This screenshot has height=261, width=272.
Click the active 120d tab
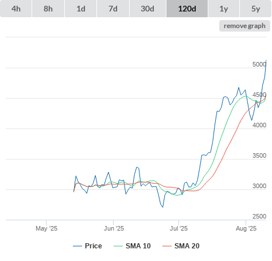tap(187, 9)
